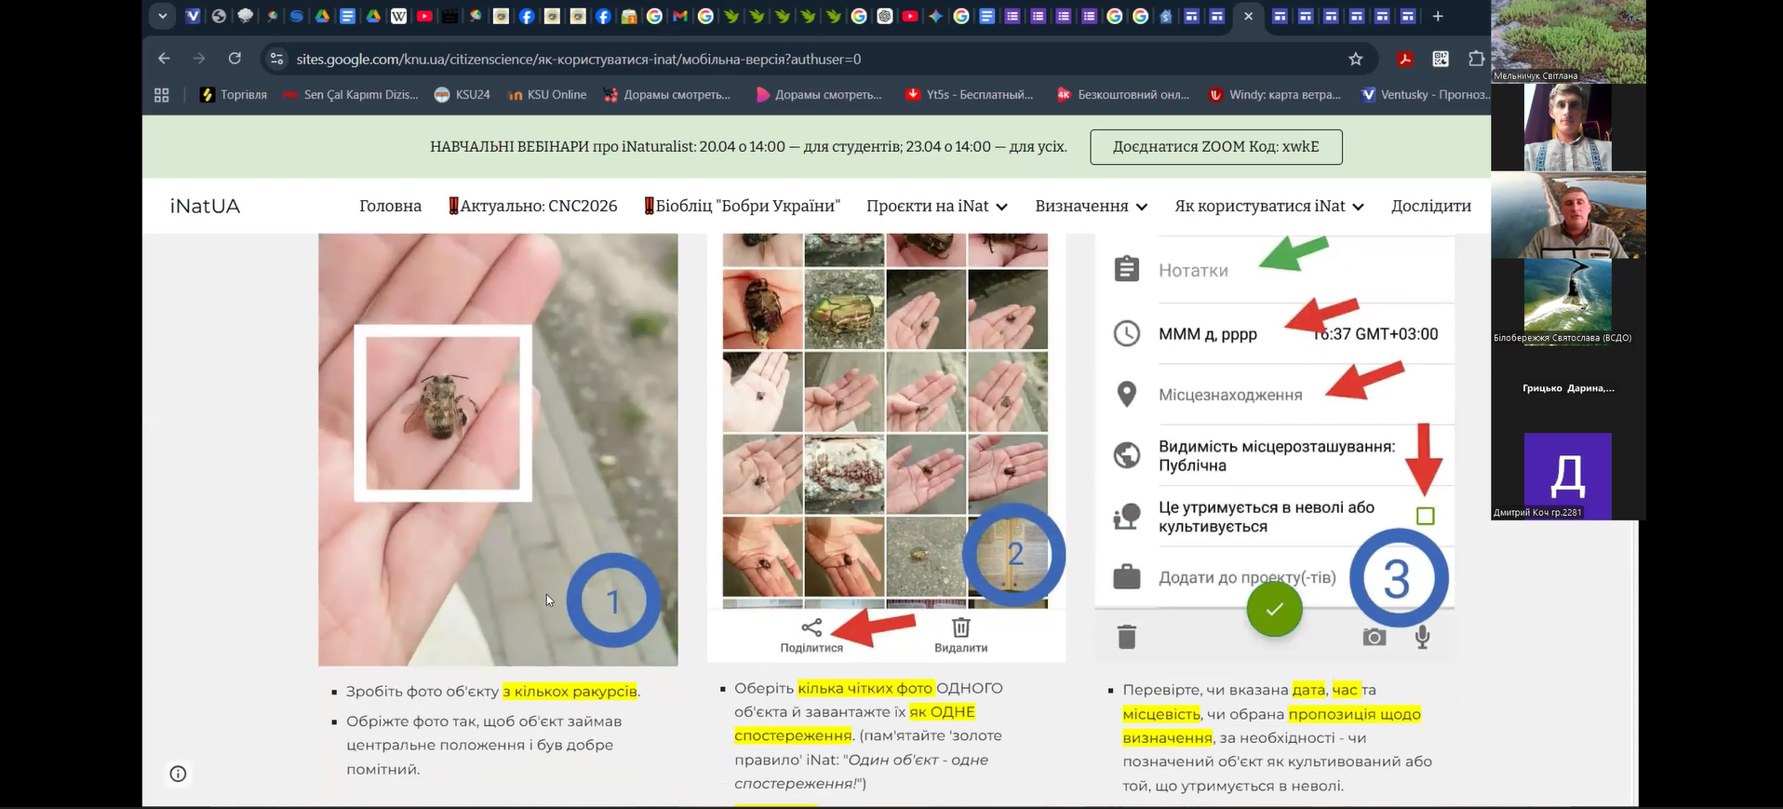Image resolution: width=1783 pixels, height=809 pixels.
Task: Open the browser extensions puzzle icon
Action: pyautogui.click(x=1475, y=59)
